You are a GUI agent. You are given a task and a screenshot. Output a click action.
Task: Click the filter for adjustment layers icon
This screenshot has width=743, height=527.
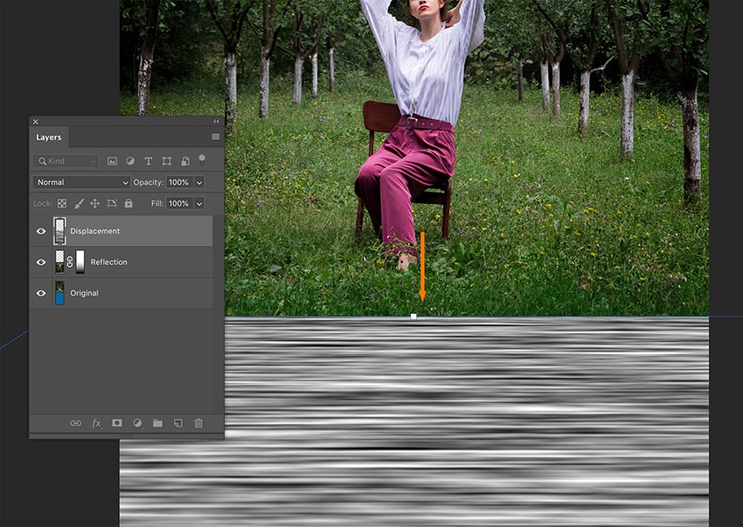(130, 161)
